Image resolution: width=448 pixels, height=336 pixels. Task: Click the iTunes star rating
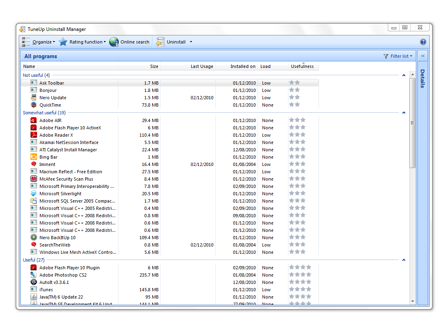click(x=300, y=289)
